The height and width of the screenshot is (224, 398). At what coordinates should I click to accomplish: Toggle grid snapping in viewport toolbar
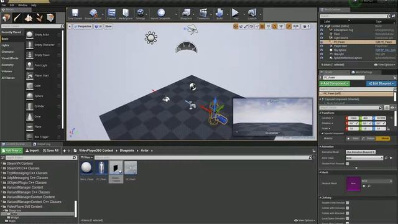click(x=262, y=26)
